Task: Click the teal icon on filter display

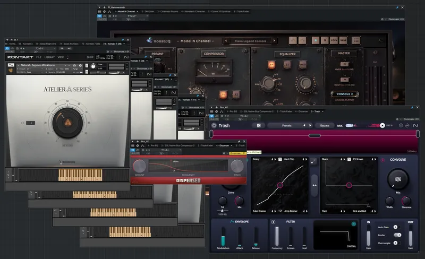Action: [353, 224]
